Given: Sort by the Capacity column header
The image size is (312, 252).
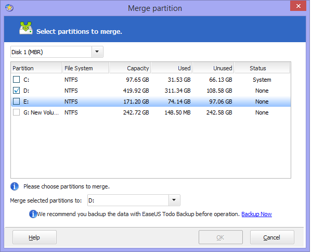Looking at the screenshot, I should point(130,68).
